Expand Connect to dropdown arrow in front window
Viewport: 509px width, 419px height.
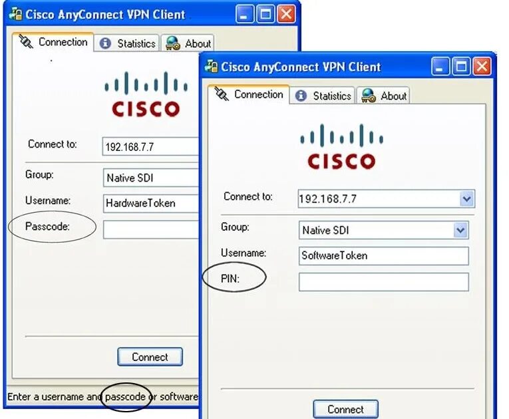[467, 199]
